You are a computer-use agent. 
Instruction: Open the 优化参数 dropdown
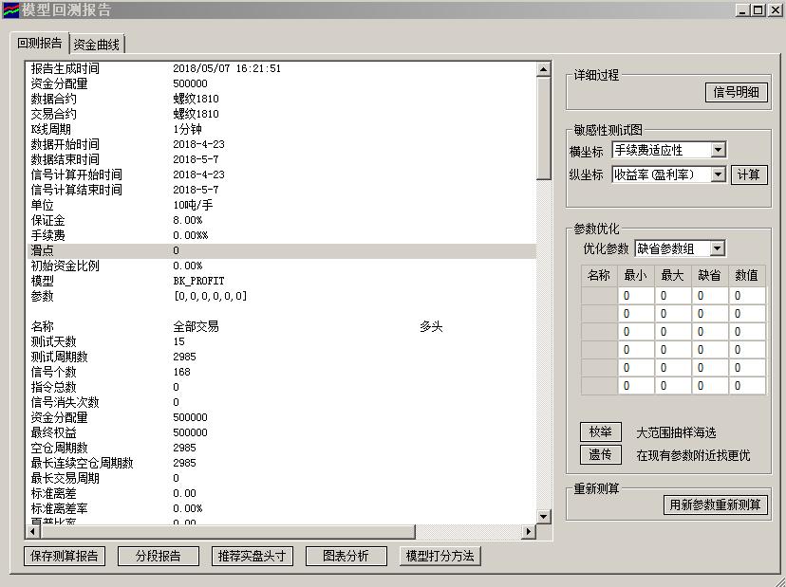(718, 248)
